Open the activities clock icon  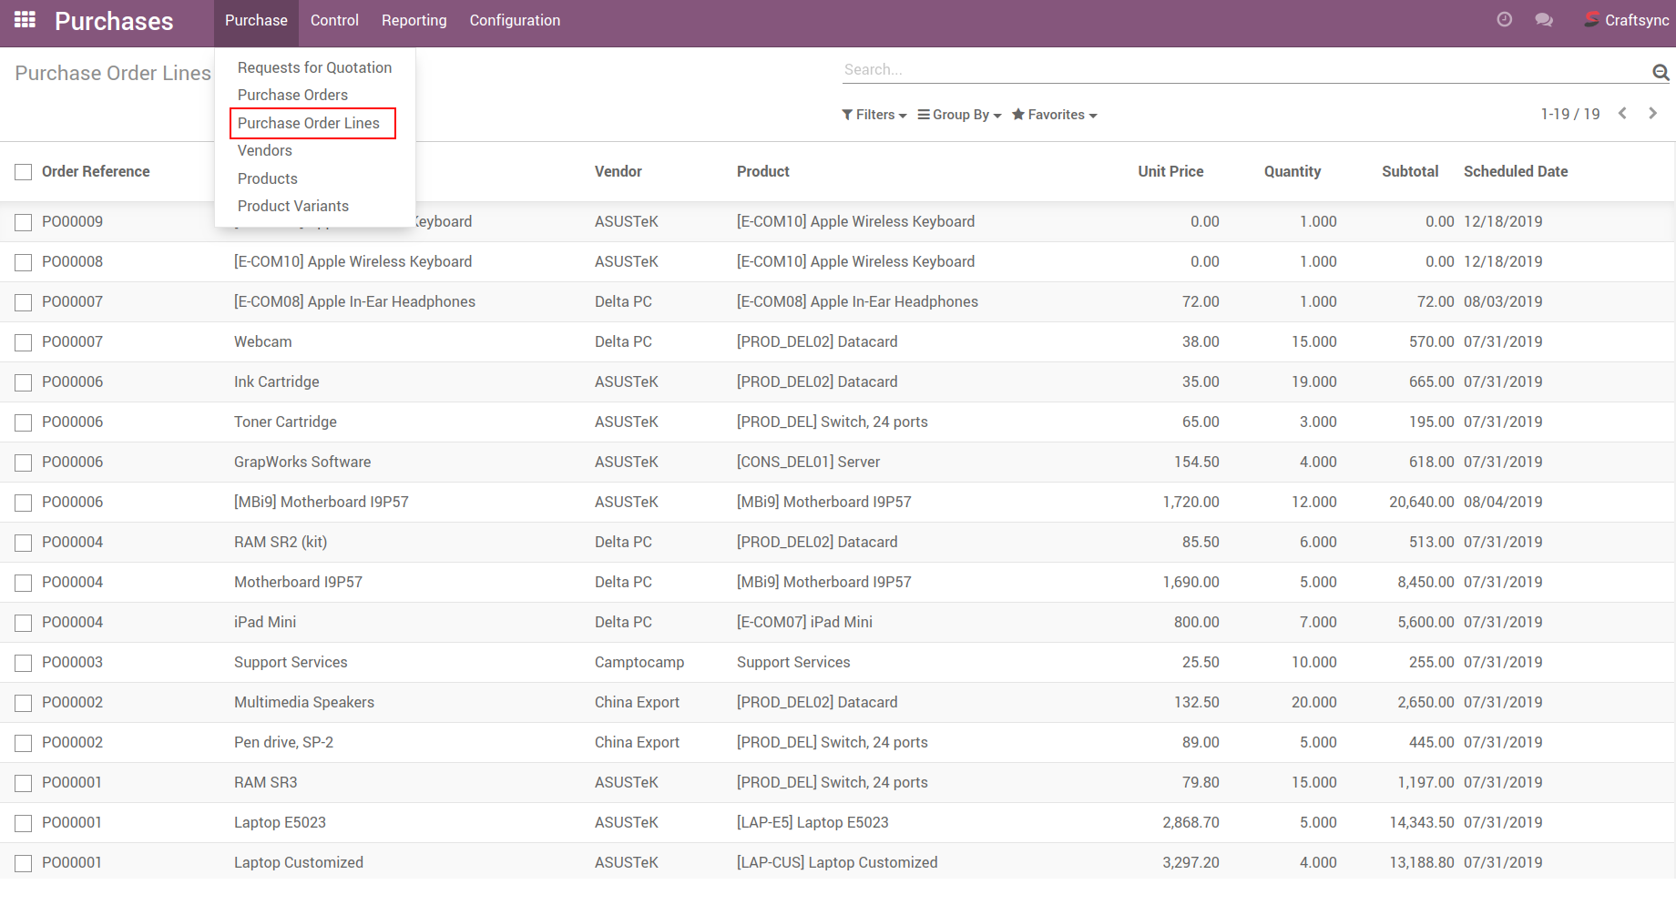(x=1505, y=20)
